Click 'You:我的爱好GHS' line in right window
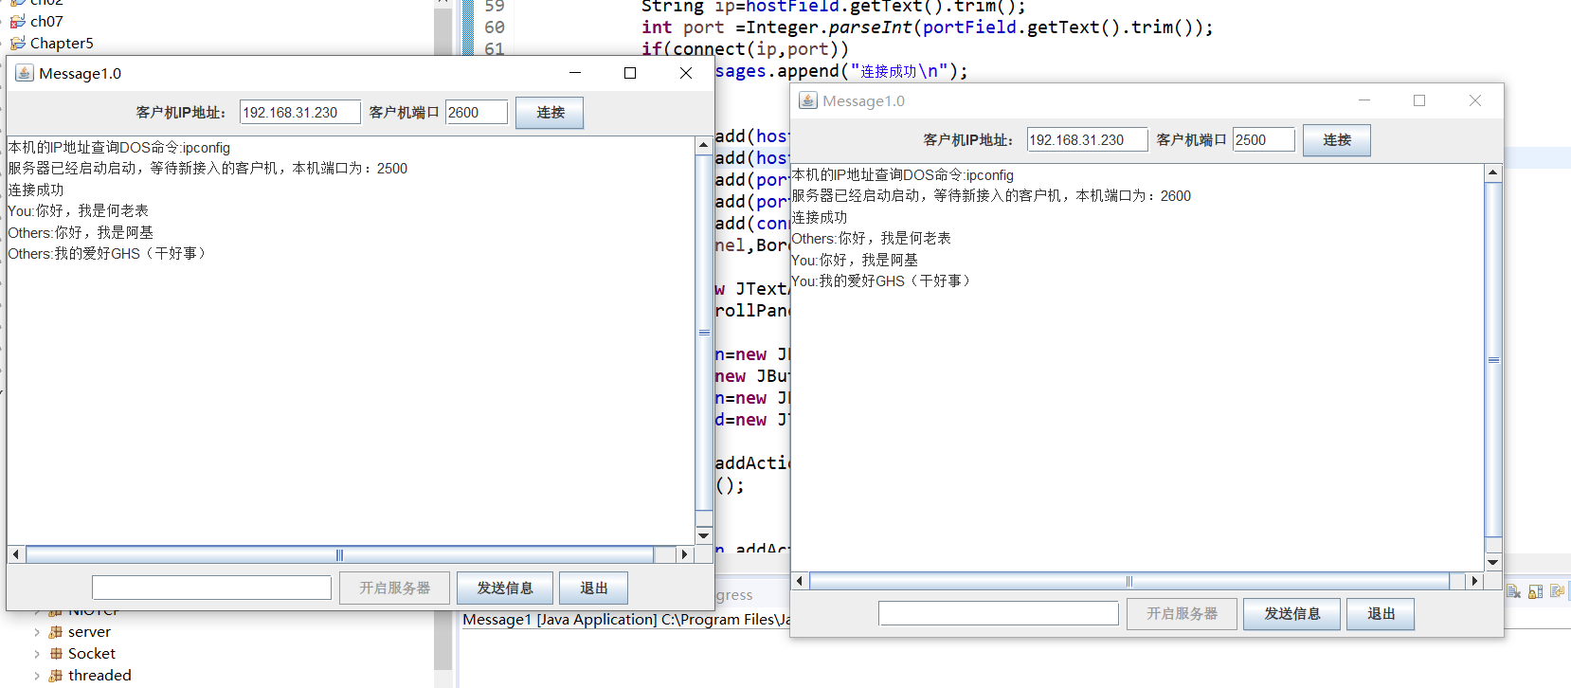Screen dimensions: 1571x688 [x=882, y=281]
